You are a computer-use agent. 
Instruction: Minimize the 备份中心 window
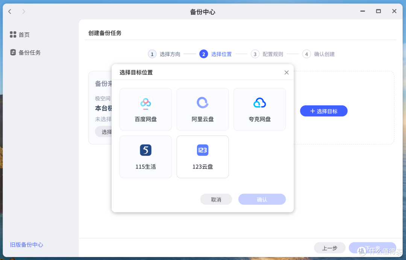(362, 11)
